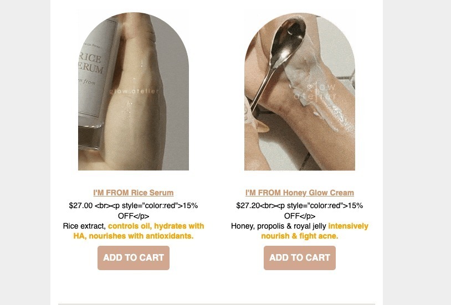Click the 'Rice extract,' description text
Screen dimensions: 451x305
85,226
